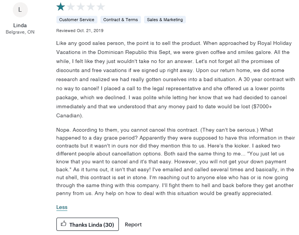Click the reviewer name Linda

point(20,25)
